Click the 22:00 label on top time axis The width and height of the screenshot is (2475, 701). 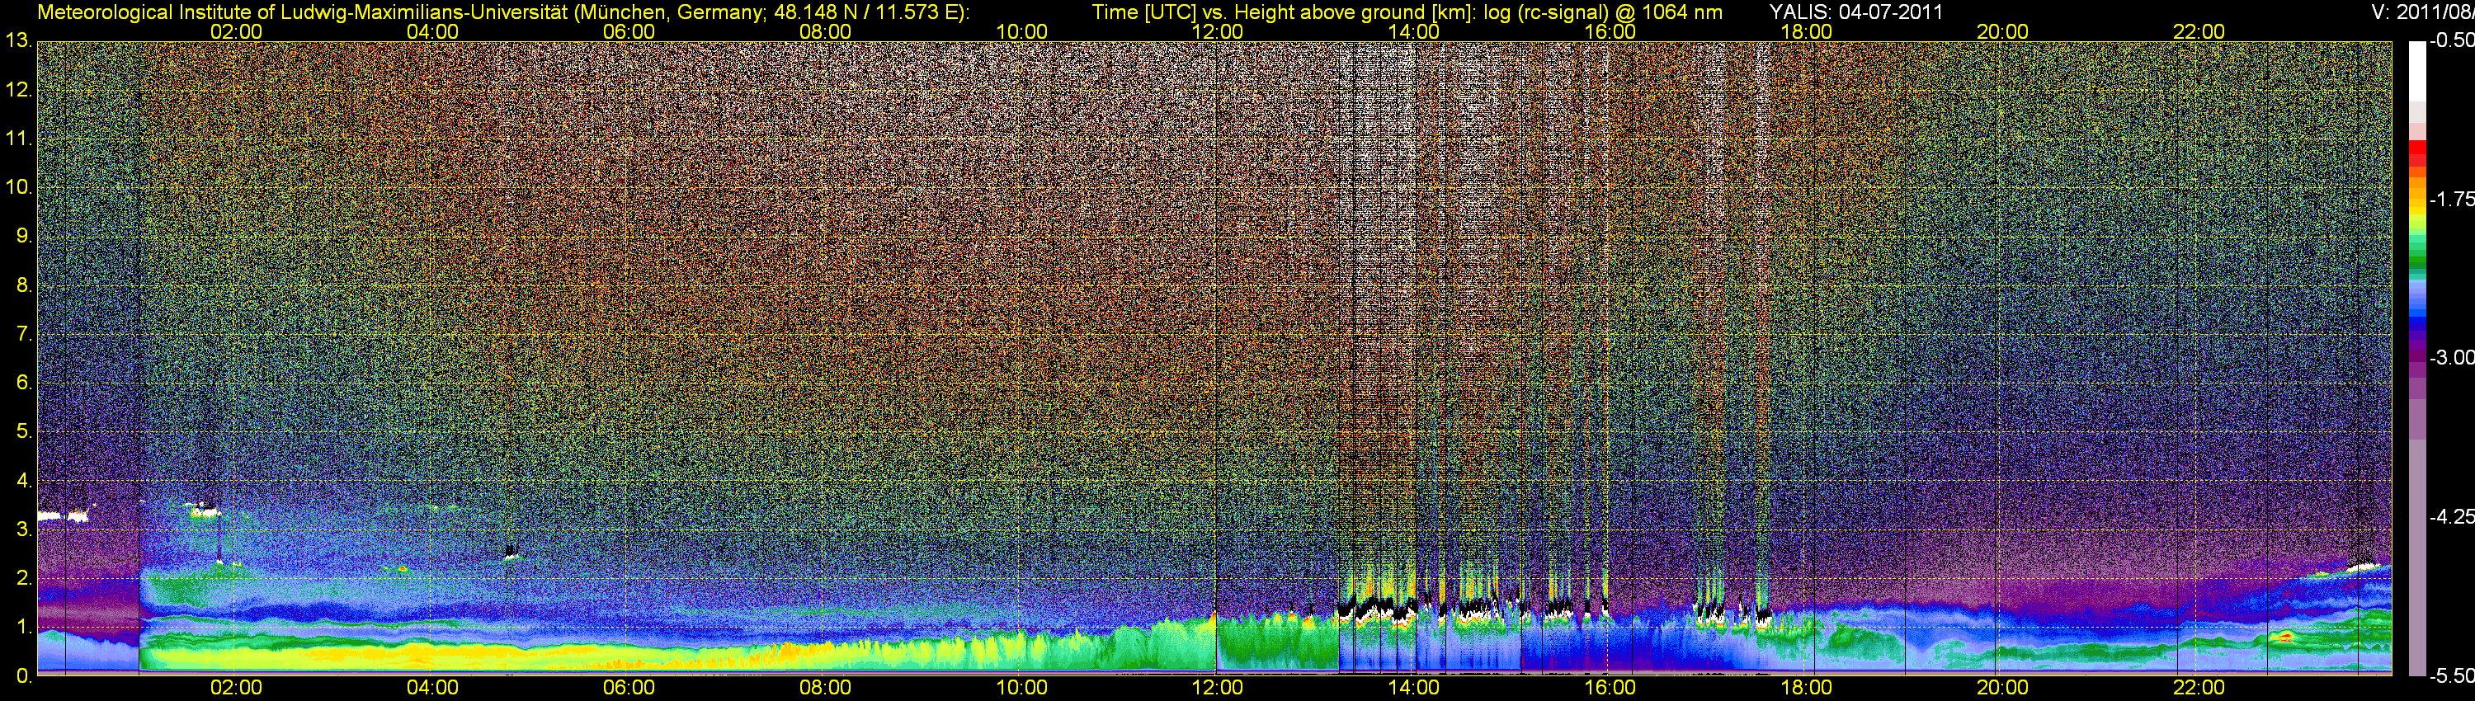tap(2199, 31)
